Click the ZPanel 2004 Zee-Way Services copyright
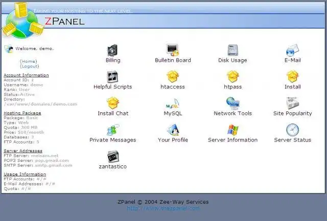The image size is (327, 221). [163, 202]
